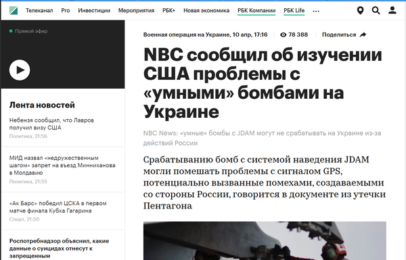Open the РБК+ menu item
The image size is (406, 260).
[168, 11]
